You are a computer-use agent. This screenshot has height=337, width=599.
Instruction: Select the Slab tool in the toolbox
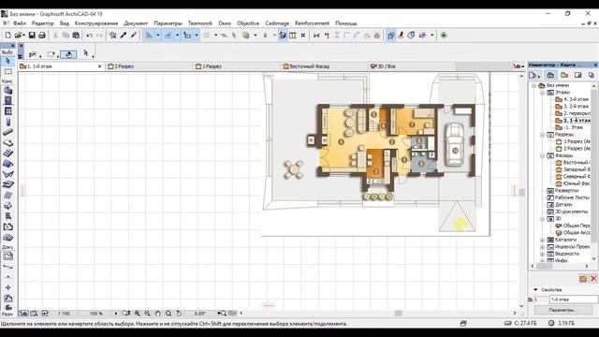[7, 143]
